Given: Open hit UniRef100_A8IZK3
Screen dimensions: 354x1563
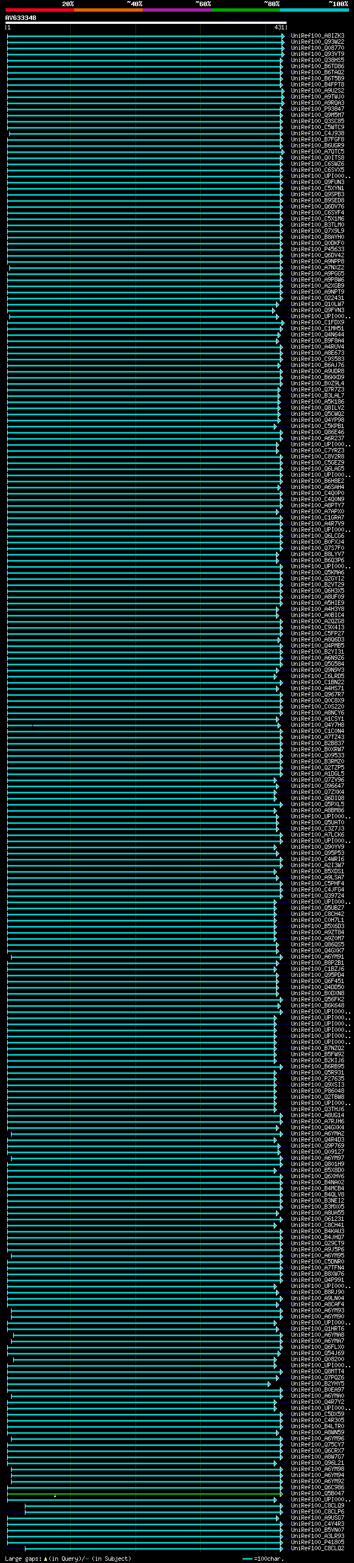Looking at the screenshot, I should [317, 36].
